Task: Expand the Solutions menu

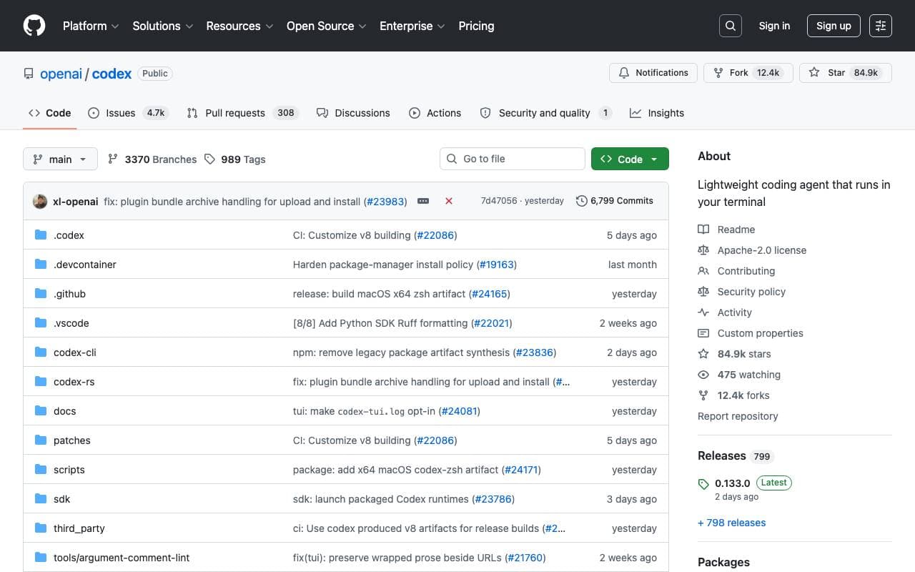Action: point(163,26)
